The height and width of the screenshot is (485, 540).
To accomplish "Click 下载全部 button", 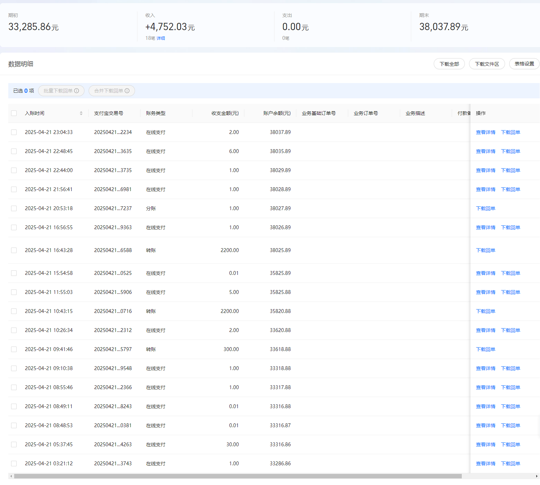I will 449,64.
